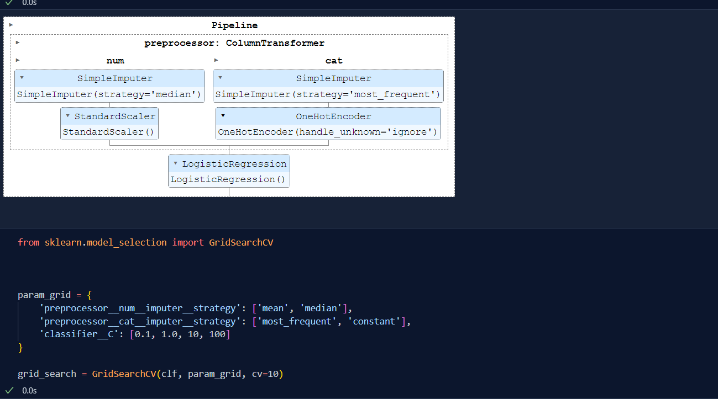Expand the preprocessor ColumnTransformer arrow
Screen dimensions: 718x399
[x=18, y=42]
